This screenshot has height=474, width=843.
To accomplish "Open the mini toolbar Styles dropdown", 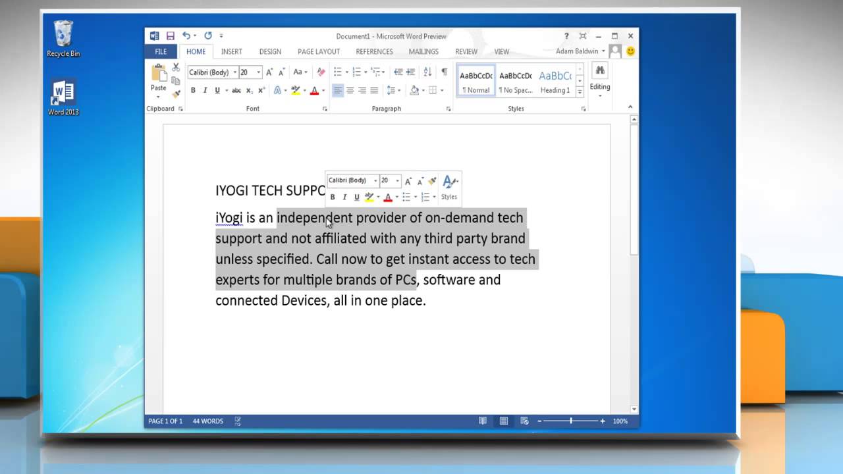I will pyautogui.click(x=450, y=187).
